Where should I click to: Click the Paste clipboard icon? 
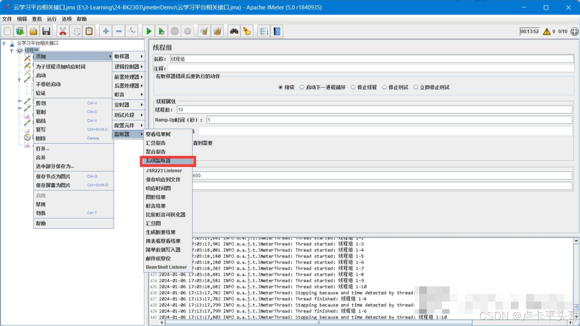[89, 31]
